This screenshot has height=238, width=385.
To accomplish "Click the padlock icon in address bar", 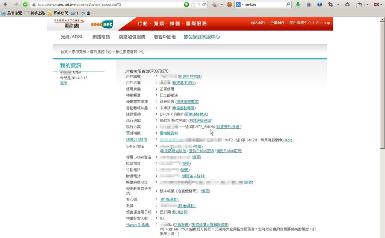I will tap(34, 5).
